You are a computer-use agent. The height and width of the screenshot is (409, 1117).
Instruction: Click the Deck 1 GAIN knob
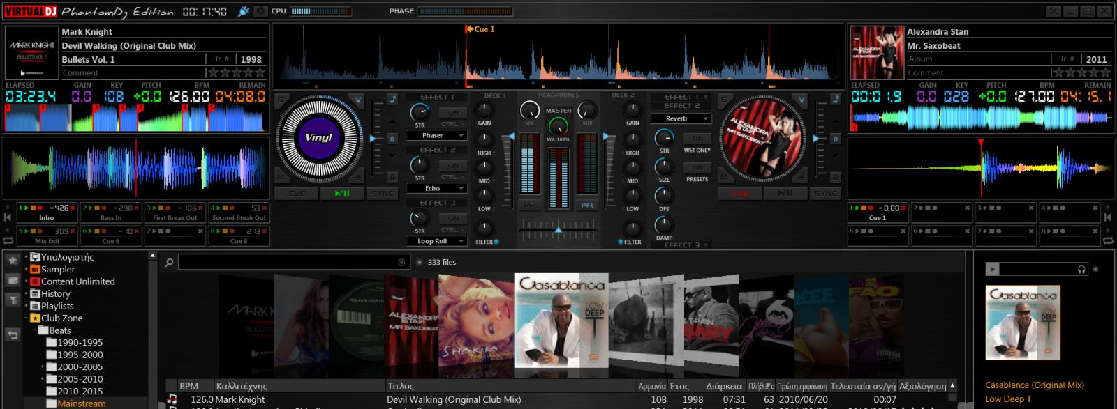[x=484, y=109]
